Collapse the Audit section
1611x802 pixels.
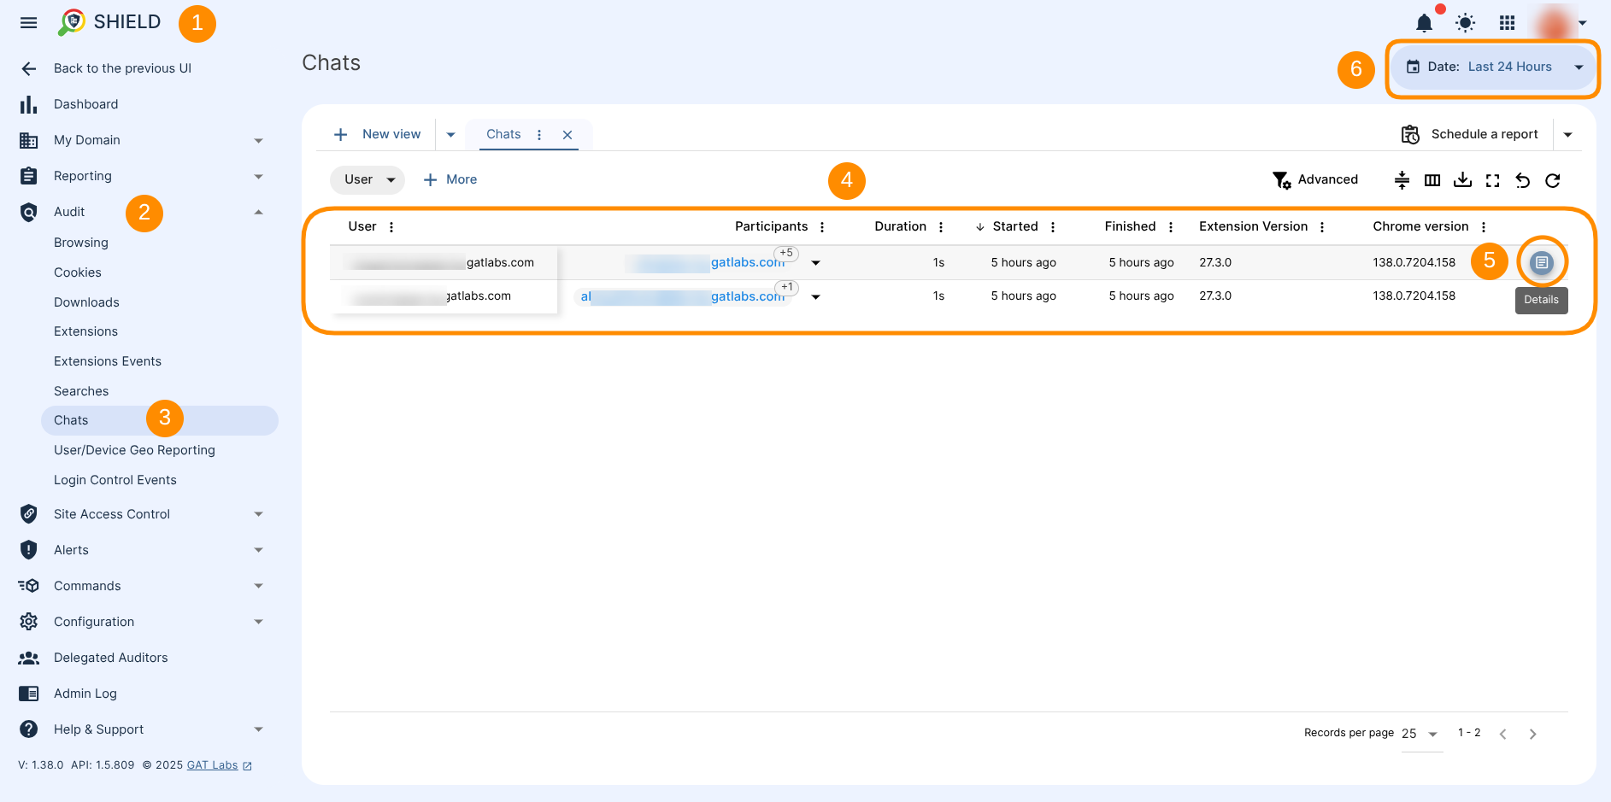point(258,212)
